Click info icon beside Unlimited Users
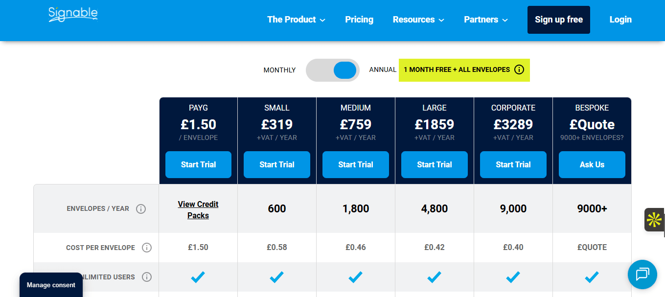This screenshot has height=297, width=665. coord(146,277)
